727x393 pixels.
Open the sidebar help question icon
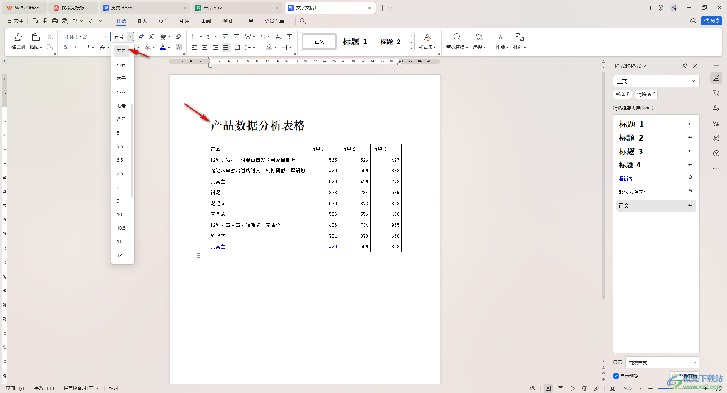pos(716,153)
